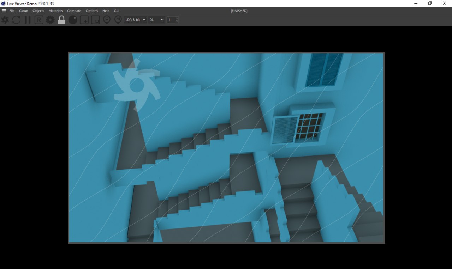This screenshot has width=452, height=269.
Task: Enable the render region plus icon
Action: [84, 20]
